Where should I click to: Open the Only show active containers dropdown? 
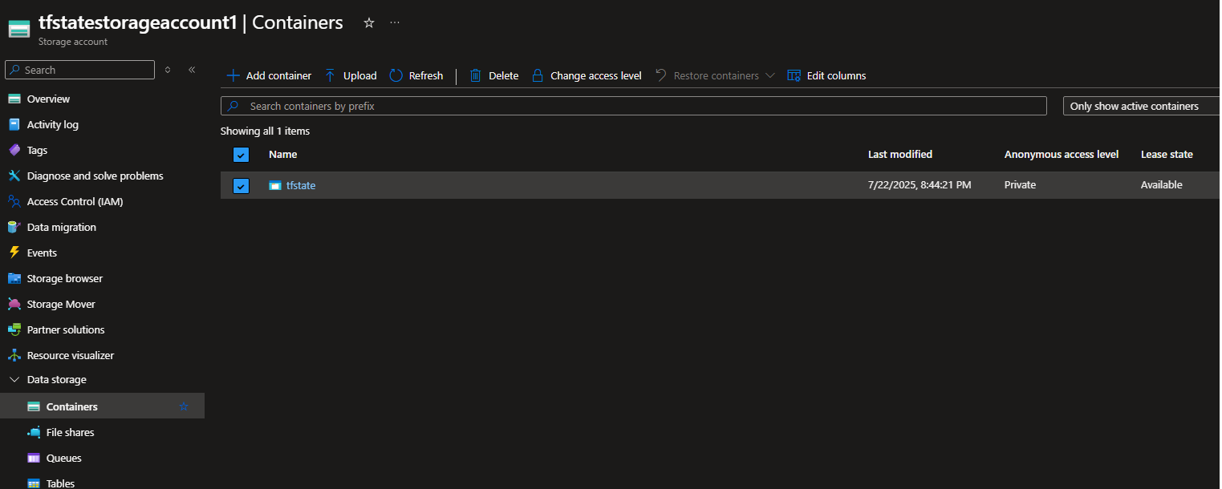click(1140, 106)
